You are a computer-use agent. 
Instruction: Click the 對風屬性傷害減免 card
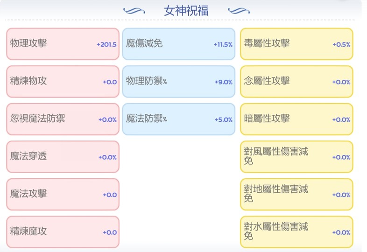(x=296, y=157)
